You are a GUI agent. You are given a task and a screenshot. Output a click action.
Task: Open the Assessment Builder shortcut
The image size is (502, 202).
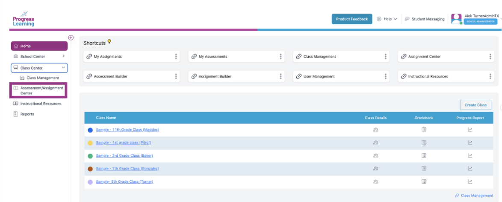tap(131, 76)
